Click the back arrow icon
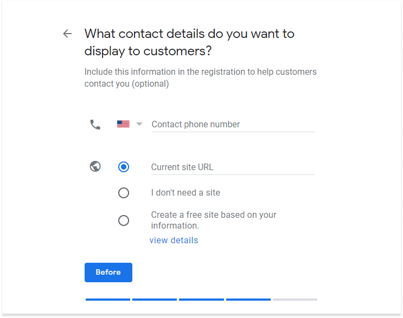This screenshot has height=318, width=403. 67,34
